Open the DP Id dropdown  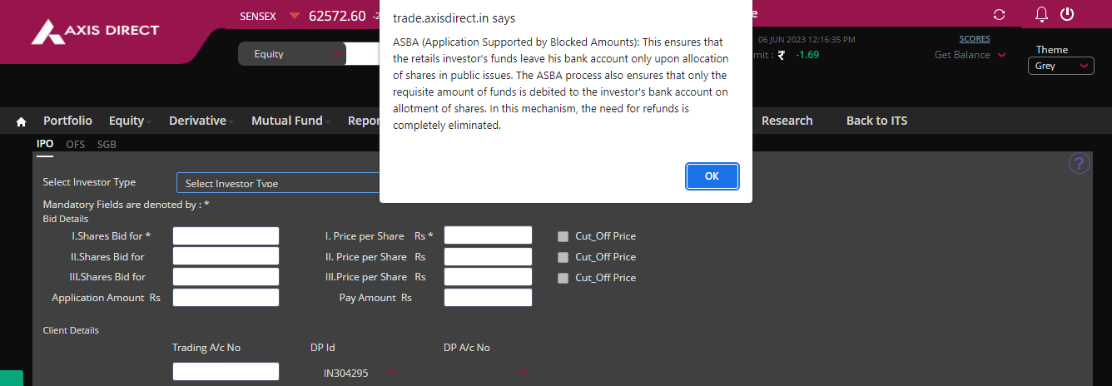(x=359, y=373)
